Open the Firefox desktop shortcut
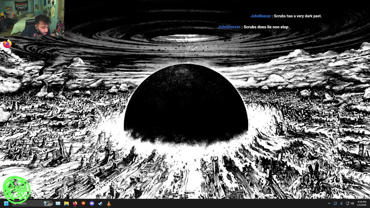The height and width of the screenshot is (208, 370). 7,44
